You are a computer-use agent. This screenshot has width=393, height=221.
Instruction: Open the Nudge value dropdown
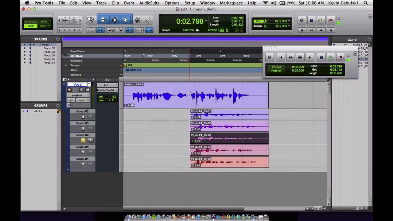point(289,26)
